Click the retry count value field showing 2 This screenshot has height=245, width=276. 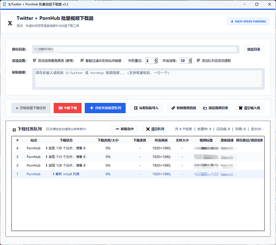tap(150, 61)
